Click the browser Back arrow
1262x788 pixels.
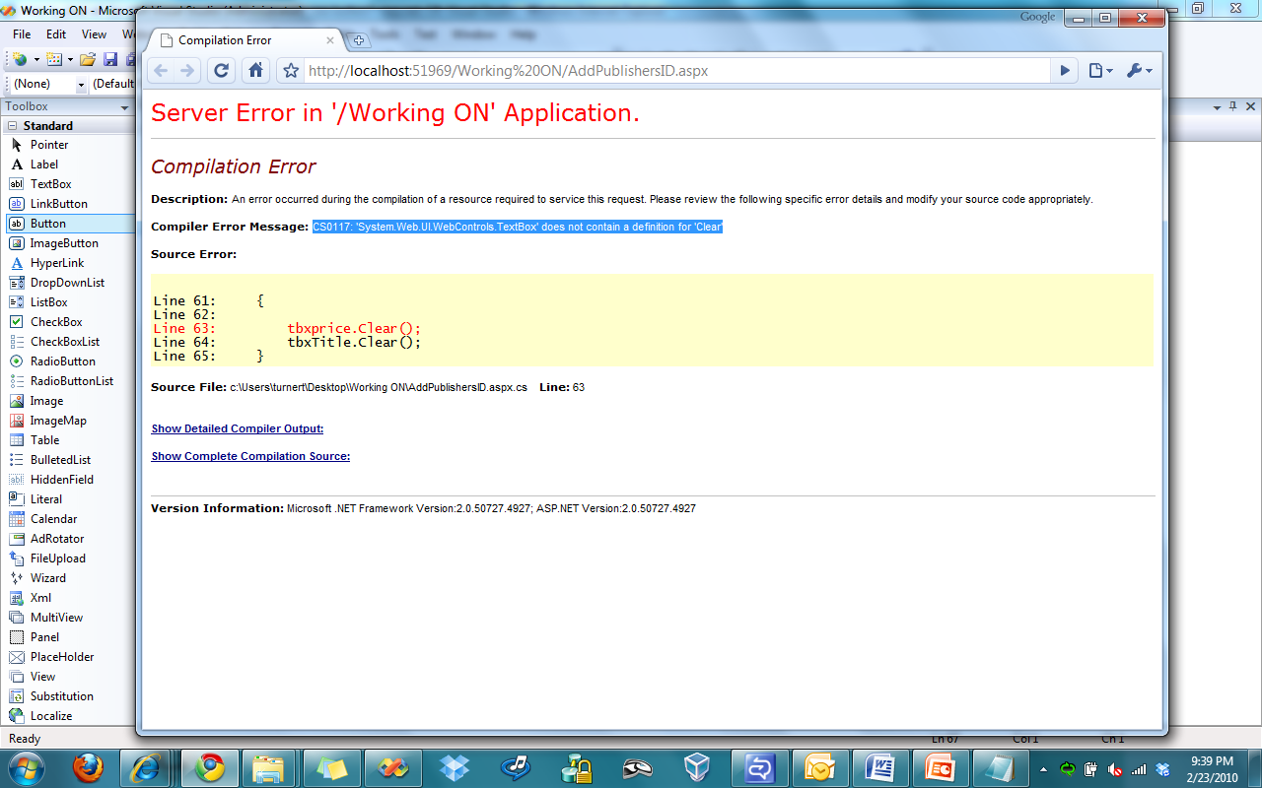pyautogui.click(x=161, y=70)
